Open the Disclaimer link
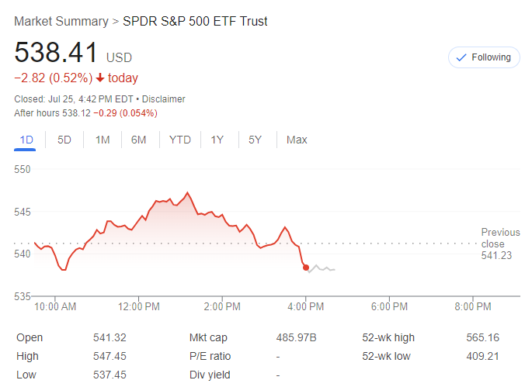Viewport: 532px width, 387px height. point(164,99)
